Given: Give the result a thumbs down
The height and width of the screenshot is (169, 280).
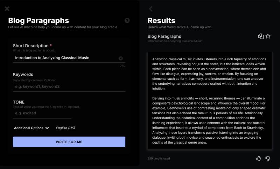Looking at the screenshot, I should [x=268, y=158].
